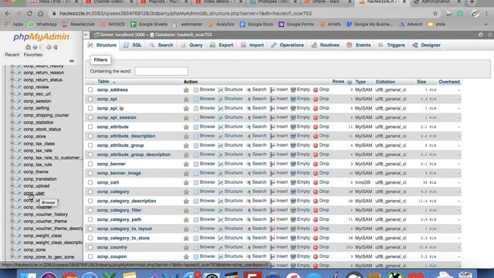This screenshot has height=278, width=494.
Task: Favorite the ocnp_address table star
Action: 186,90
